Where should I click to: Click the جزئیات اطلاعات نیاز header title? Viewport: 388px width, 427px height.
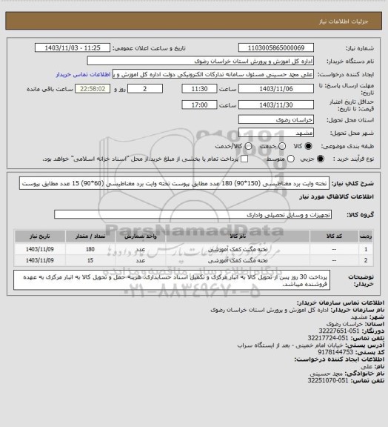tap(344, 21)
